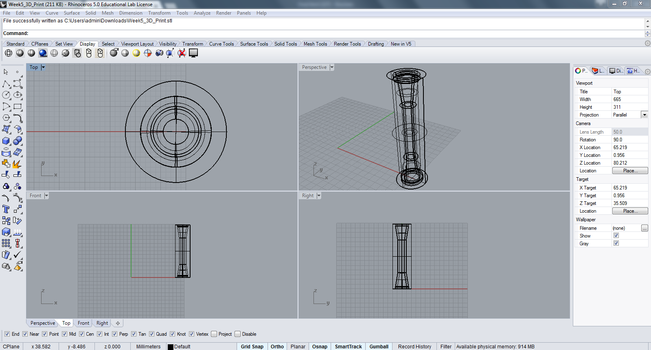Click target Location Place button

[630, 211]
